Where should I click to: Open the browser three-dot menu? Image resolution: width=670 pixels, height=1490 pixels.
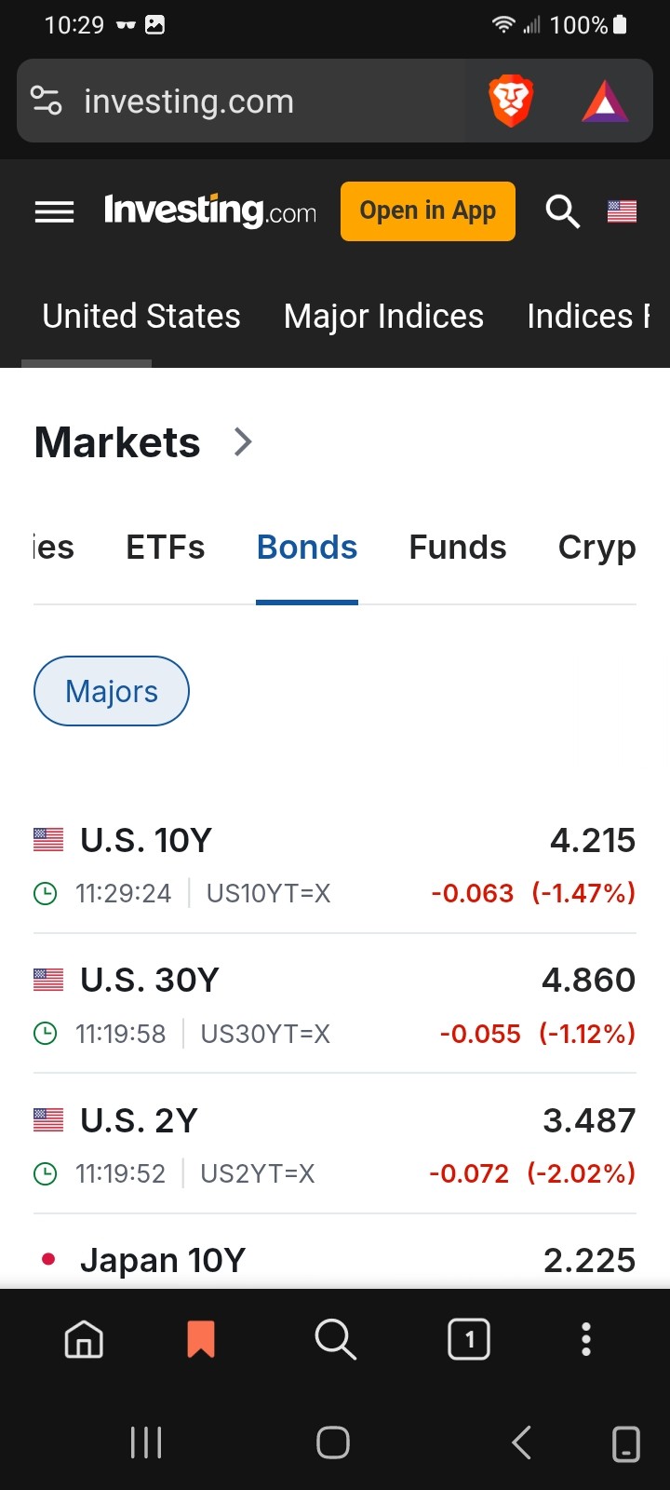[586, 1339]
